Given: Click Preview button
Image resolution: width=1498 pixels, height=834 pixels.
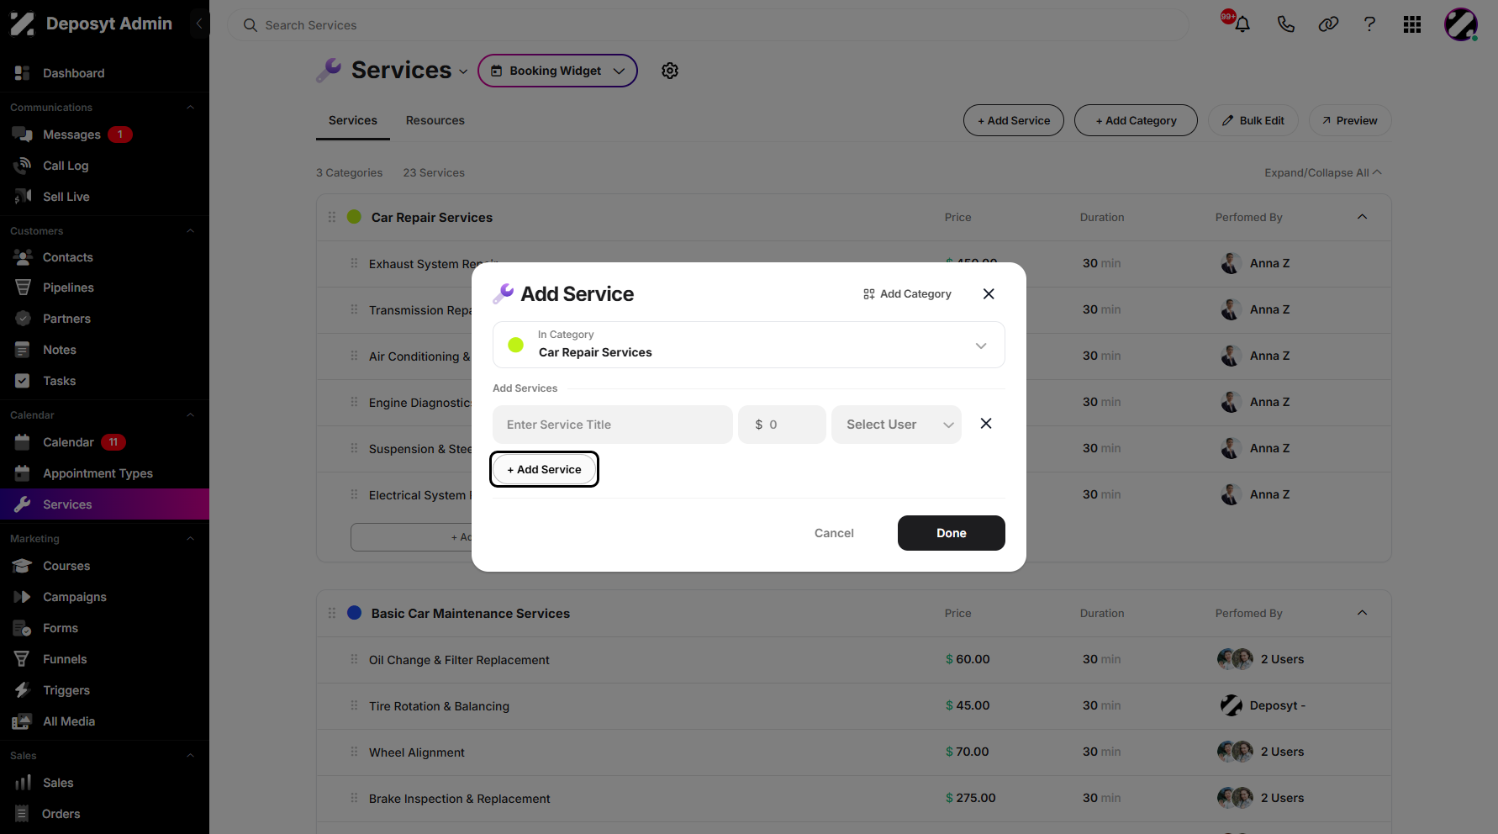Looking at the screenshot, I should tap(1349, 120).
